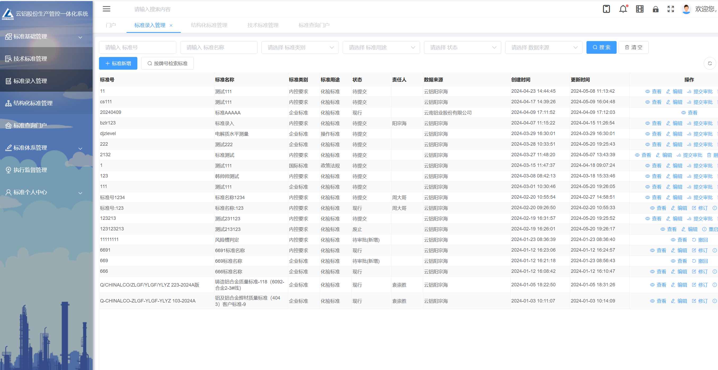The height and width of the screenshot is (370, 718).
Task: Switch to the 标准查询门户 tab
Action: pos(314,25)
